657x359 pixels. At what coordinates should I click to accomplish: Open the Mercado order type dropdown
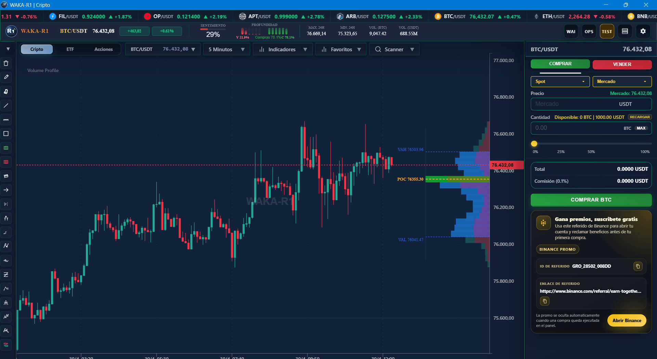[x=622, y=81]
